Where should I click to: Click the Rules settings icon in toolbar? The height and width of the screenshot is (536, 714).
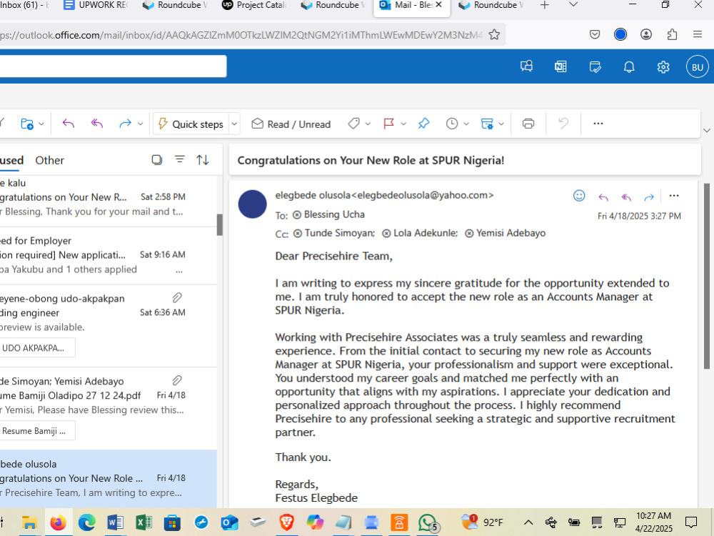click(487, 124)
